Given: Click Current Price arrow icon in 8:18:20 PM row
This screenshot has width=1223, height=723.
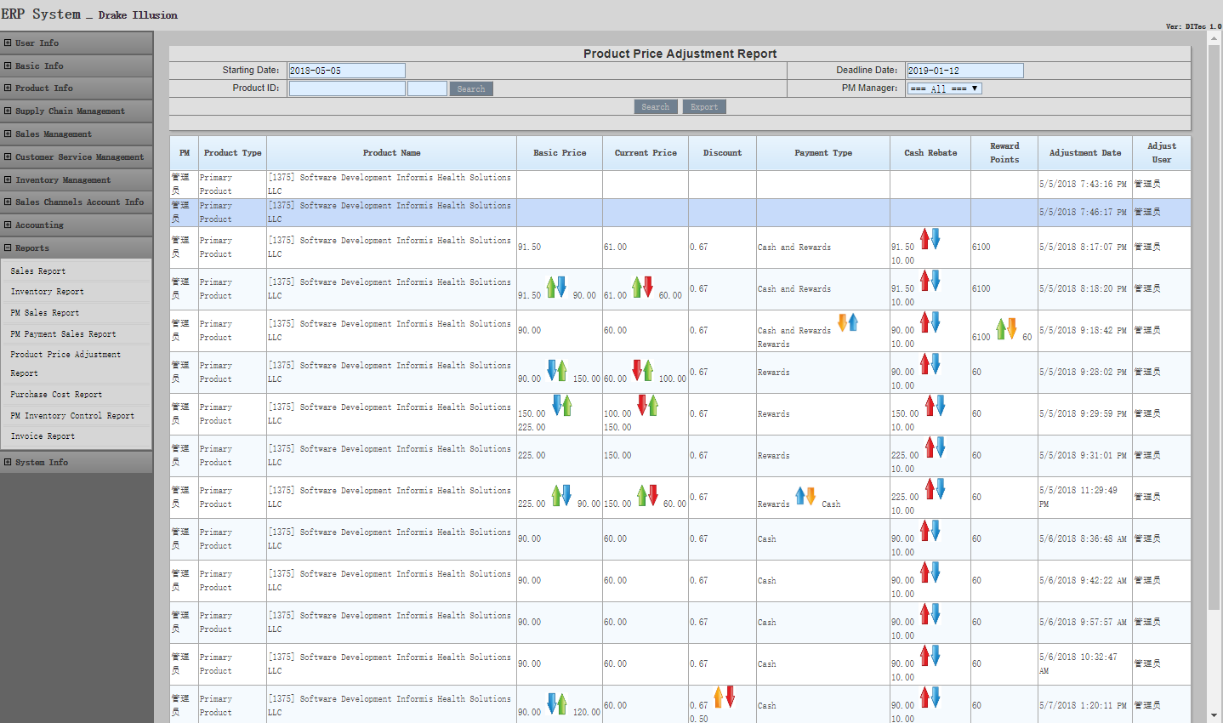Looking at the screenshot, I should click(642, 287).
